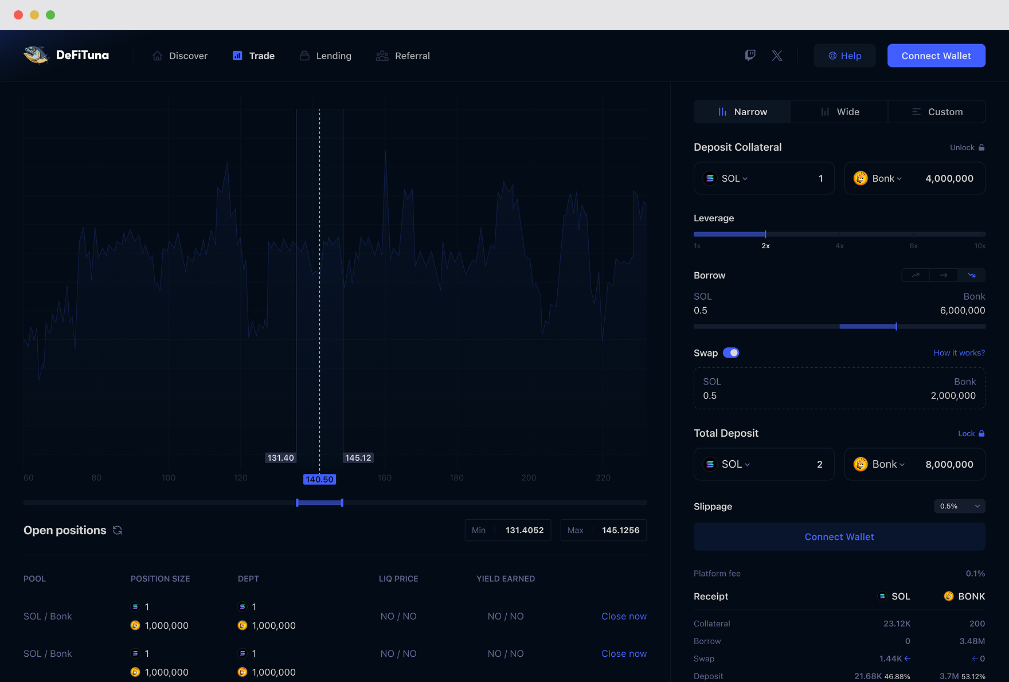
Task: Click the Referral people icon
Action: [382, 56]
